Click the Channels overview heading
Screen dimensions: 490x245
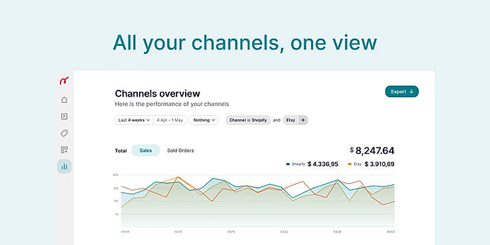158,93
